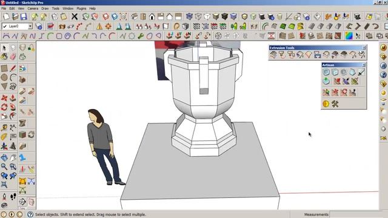Click the Position Camera tool
The width and height of the screenshot is (388, 218).
tap(4, 196)
